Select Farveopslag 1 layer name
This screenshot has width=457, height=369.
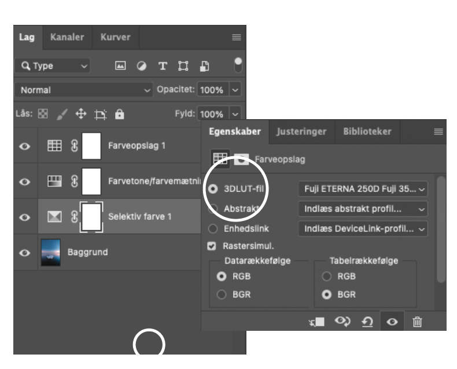(x=137, y=145)
